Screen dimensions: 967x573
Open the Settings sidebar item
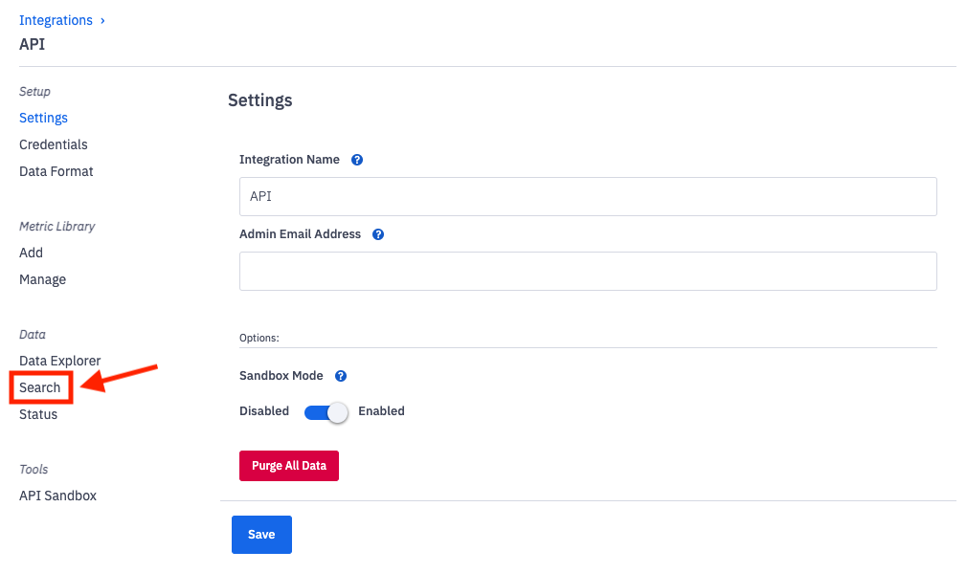[x=43, y=118]
